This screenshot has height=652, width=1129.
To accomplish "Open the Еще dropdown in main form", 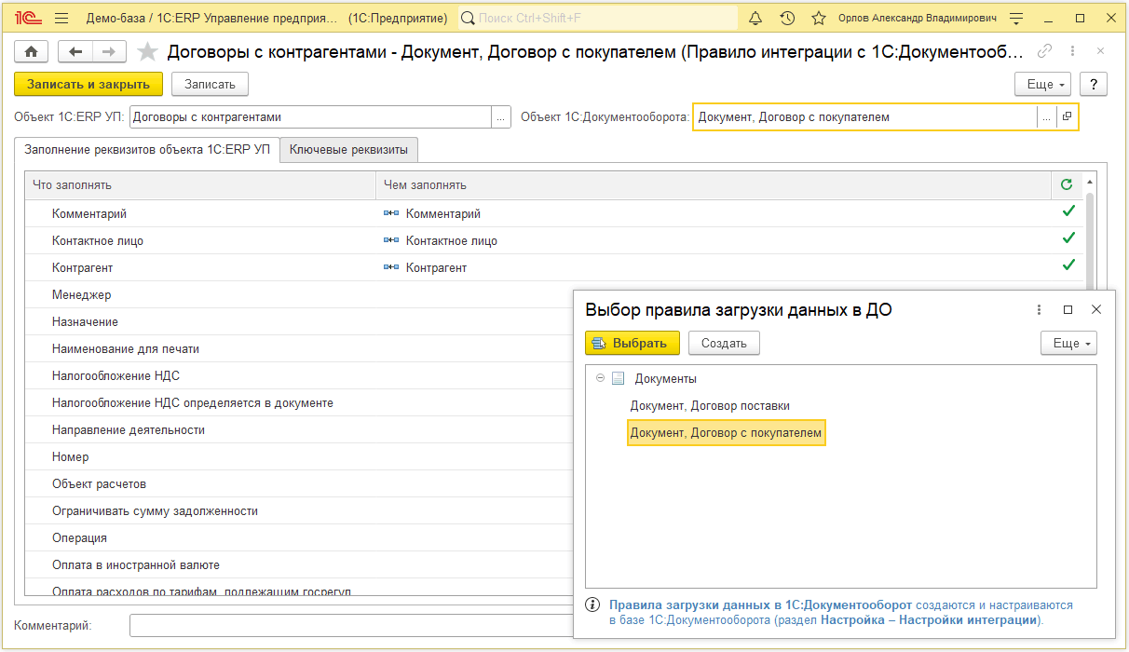I will (1042, 84).
